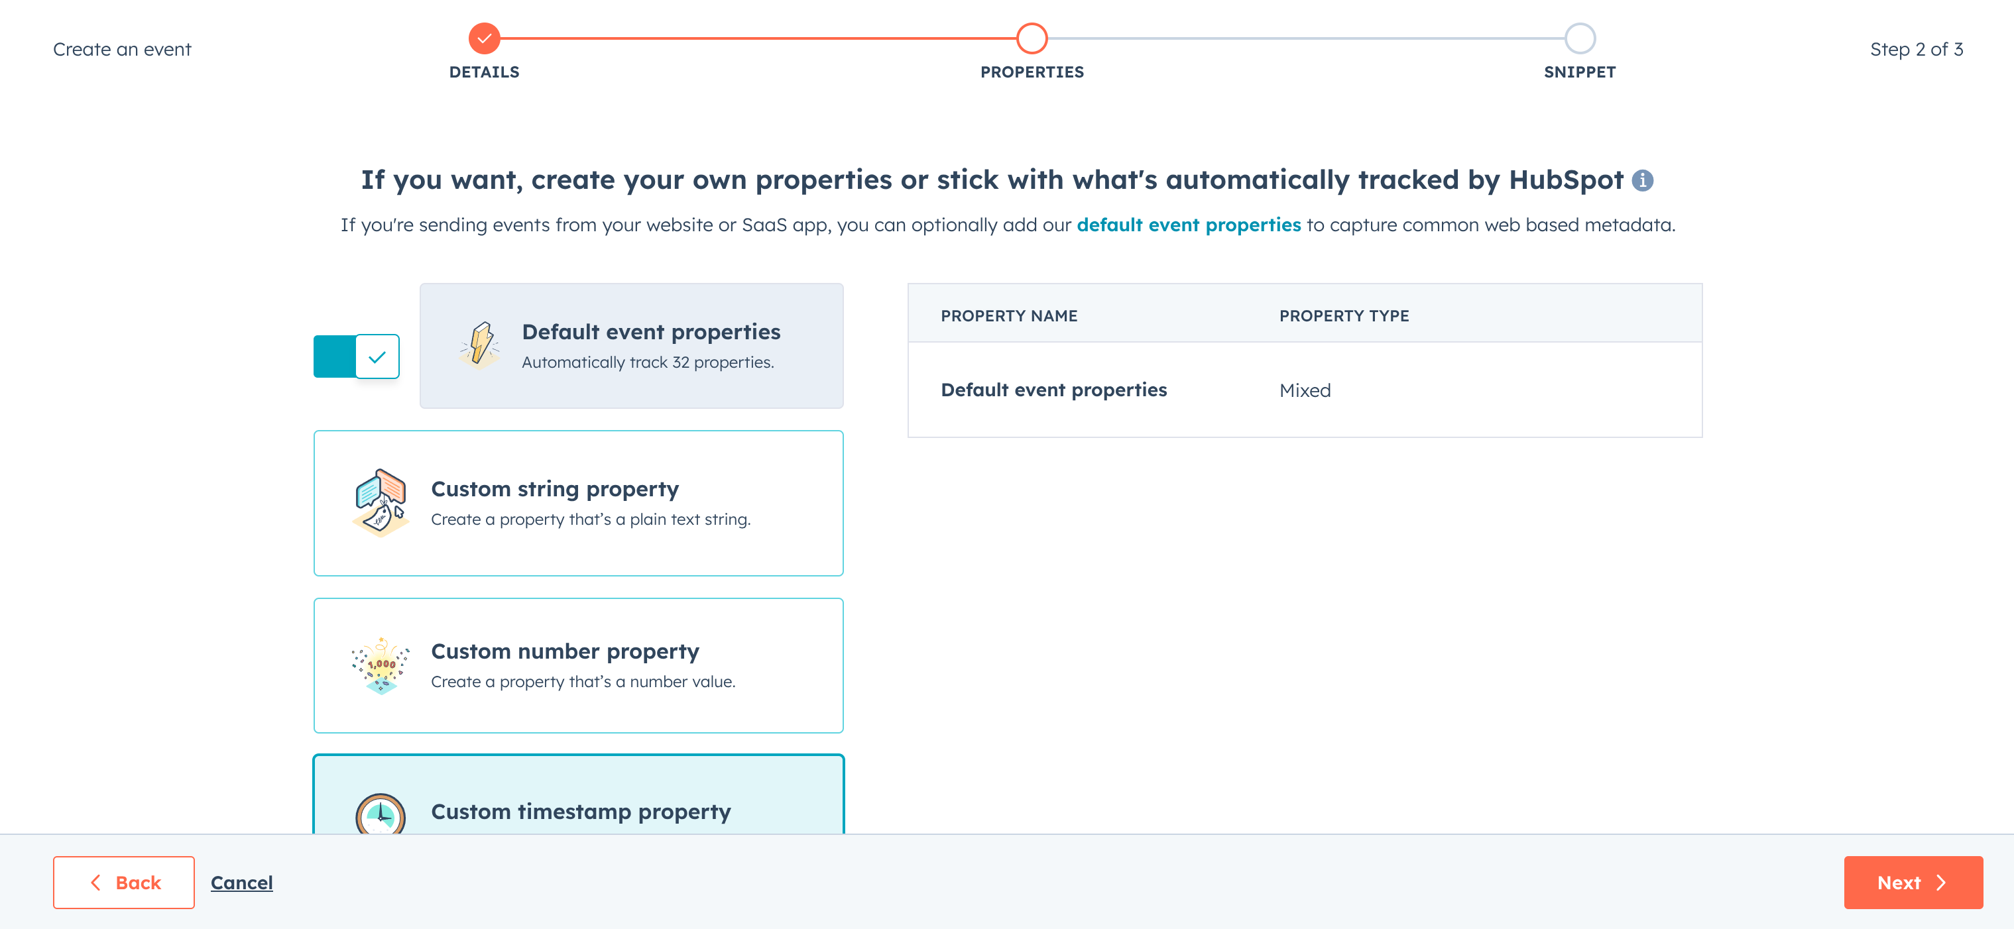This screenshot has height=929, width=2014.
Task: Click the confetti number property icon
Action: [381, 665]
